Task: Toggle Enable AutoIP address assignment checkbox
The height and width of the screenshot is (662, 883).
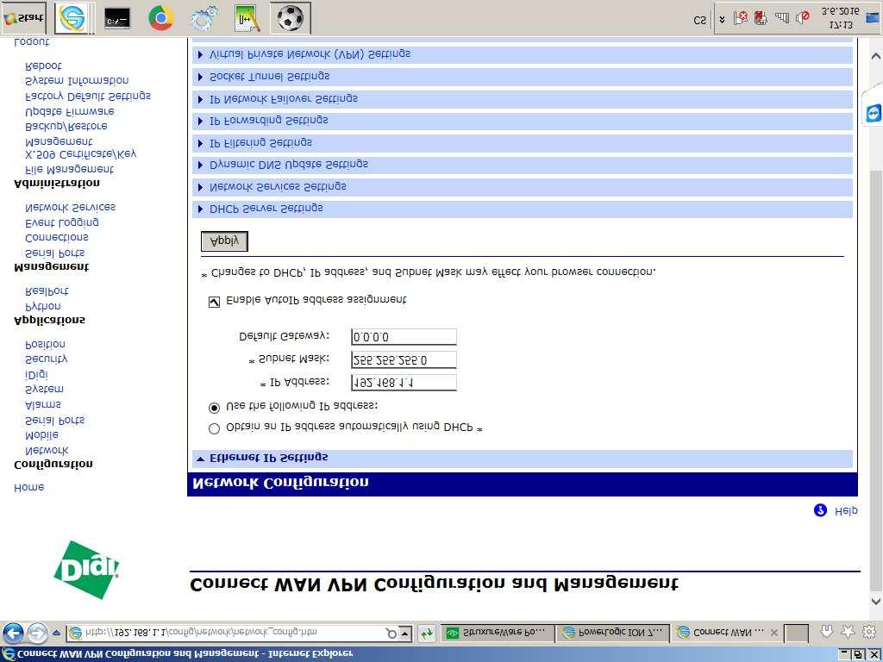Action: click(x=214, y=303)
